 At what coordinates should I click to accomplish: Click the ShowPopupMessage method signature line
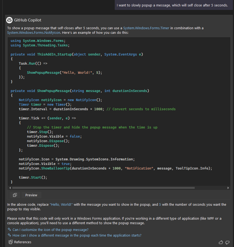80,91
